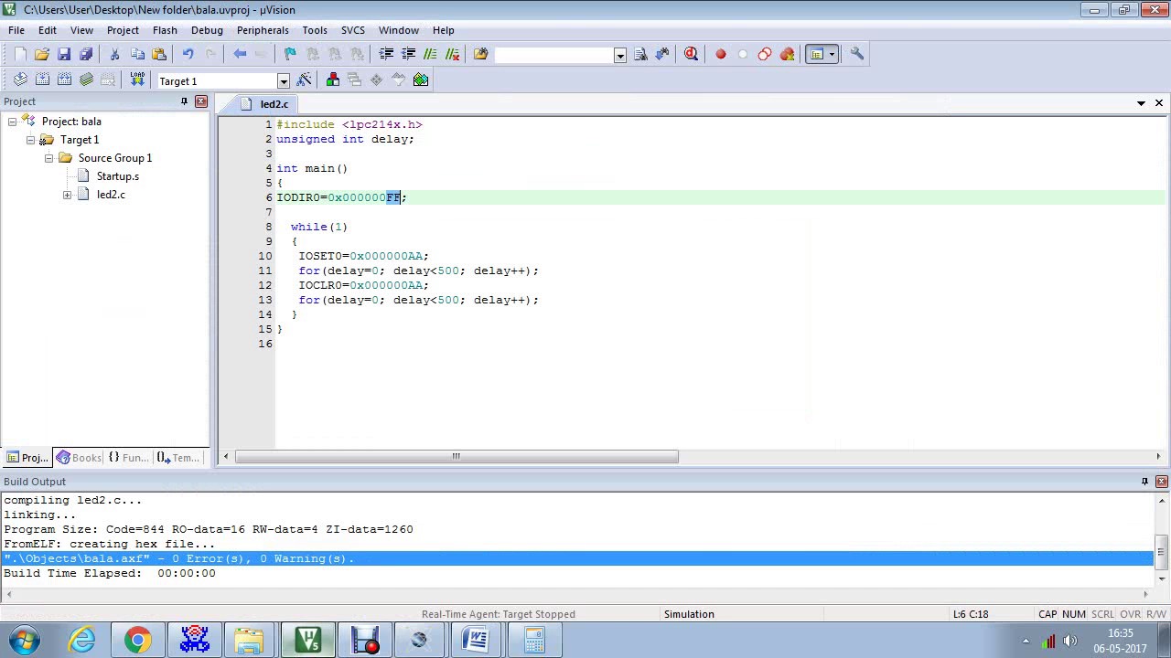Close the Project panel

(201, 101)
